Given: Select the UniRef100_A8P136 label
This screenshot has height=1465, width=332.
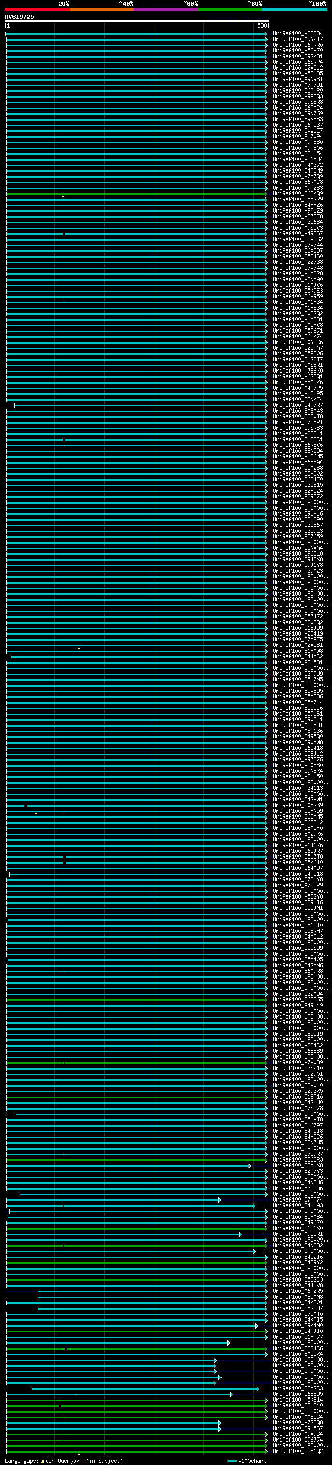Looking at the screenshot, I should (x=298, y=731).
